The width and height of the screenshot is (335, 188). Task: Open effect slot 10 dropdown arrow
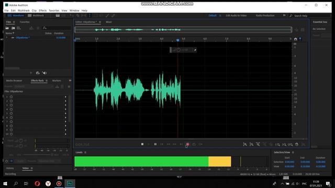(x=65, y=134)
